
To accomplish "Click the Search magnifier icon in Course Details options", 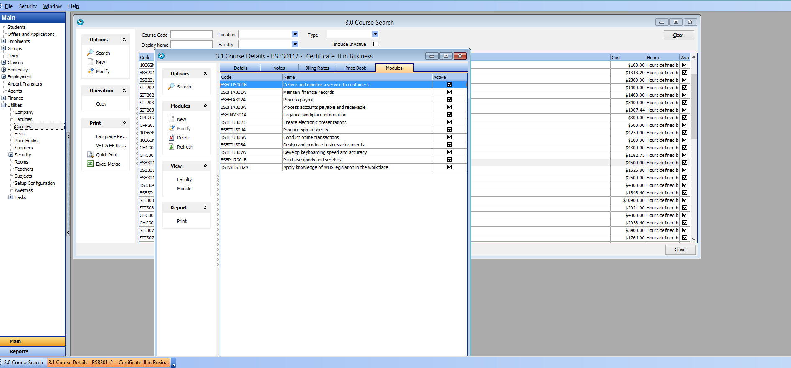I will click(x=171, y=87).
